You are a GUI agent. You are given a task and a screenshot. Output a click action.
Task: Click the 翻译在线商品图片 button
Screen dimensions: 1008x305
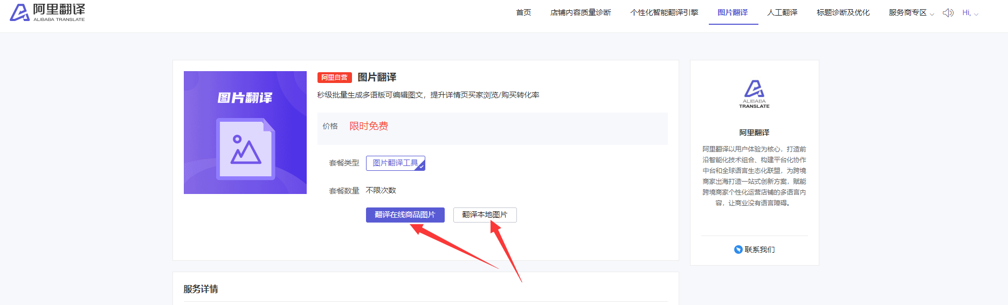(405, 215)
